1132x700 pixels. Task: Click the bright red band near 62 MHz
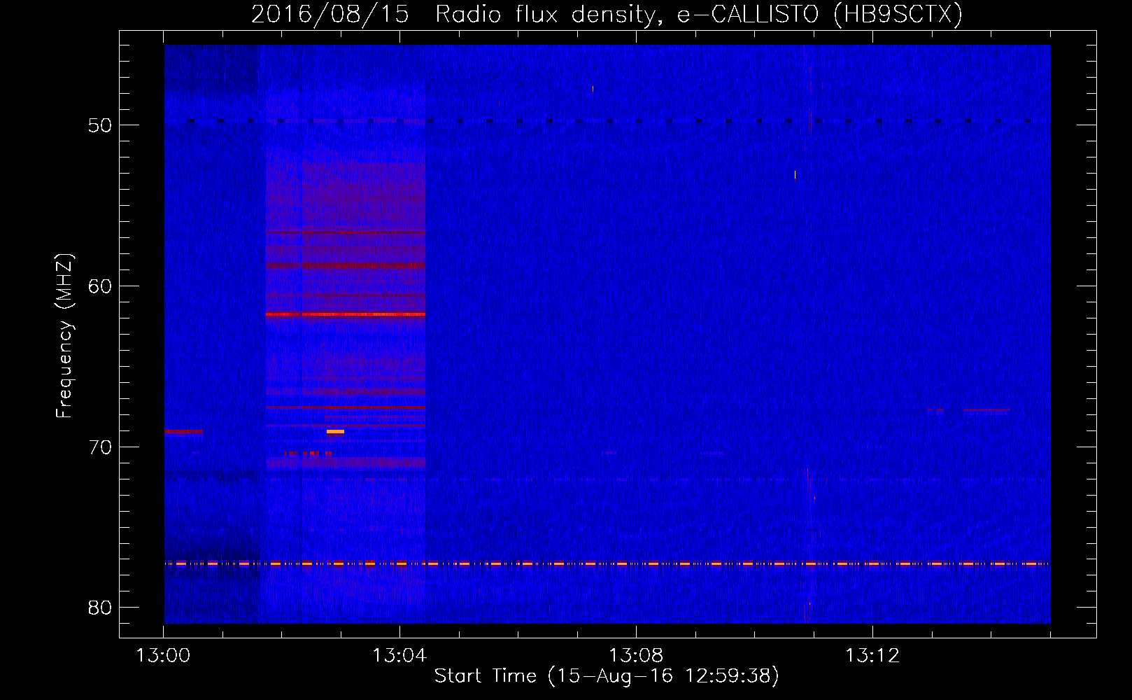(x=345, y=315)
